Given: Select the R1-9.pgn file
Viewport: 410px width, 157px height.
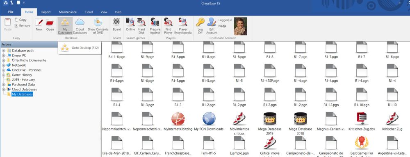Looking at the screenshot, I should pyautogui.click(x=148, y=47).
